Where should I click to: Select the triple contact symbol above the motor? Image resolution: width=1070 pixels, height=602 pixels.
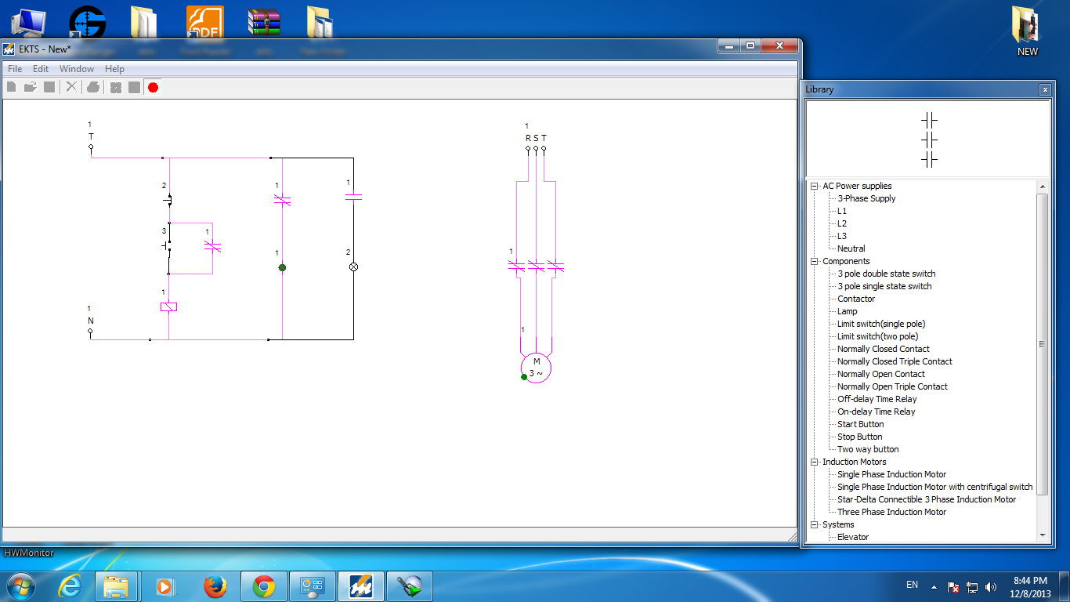click(536, 267)
